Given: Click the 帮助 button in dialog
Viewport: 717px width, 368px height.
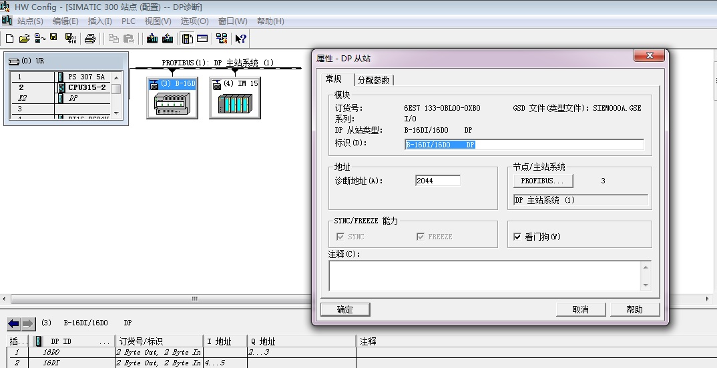Looking at the screenshot, I should [x=635, y=309].
